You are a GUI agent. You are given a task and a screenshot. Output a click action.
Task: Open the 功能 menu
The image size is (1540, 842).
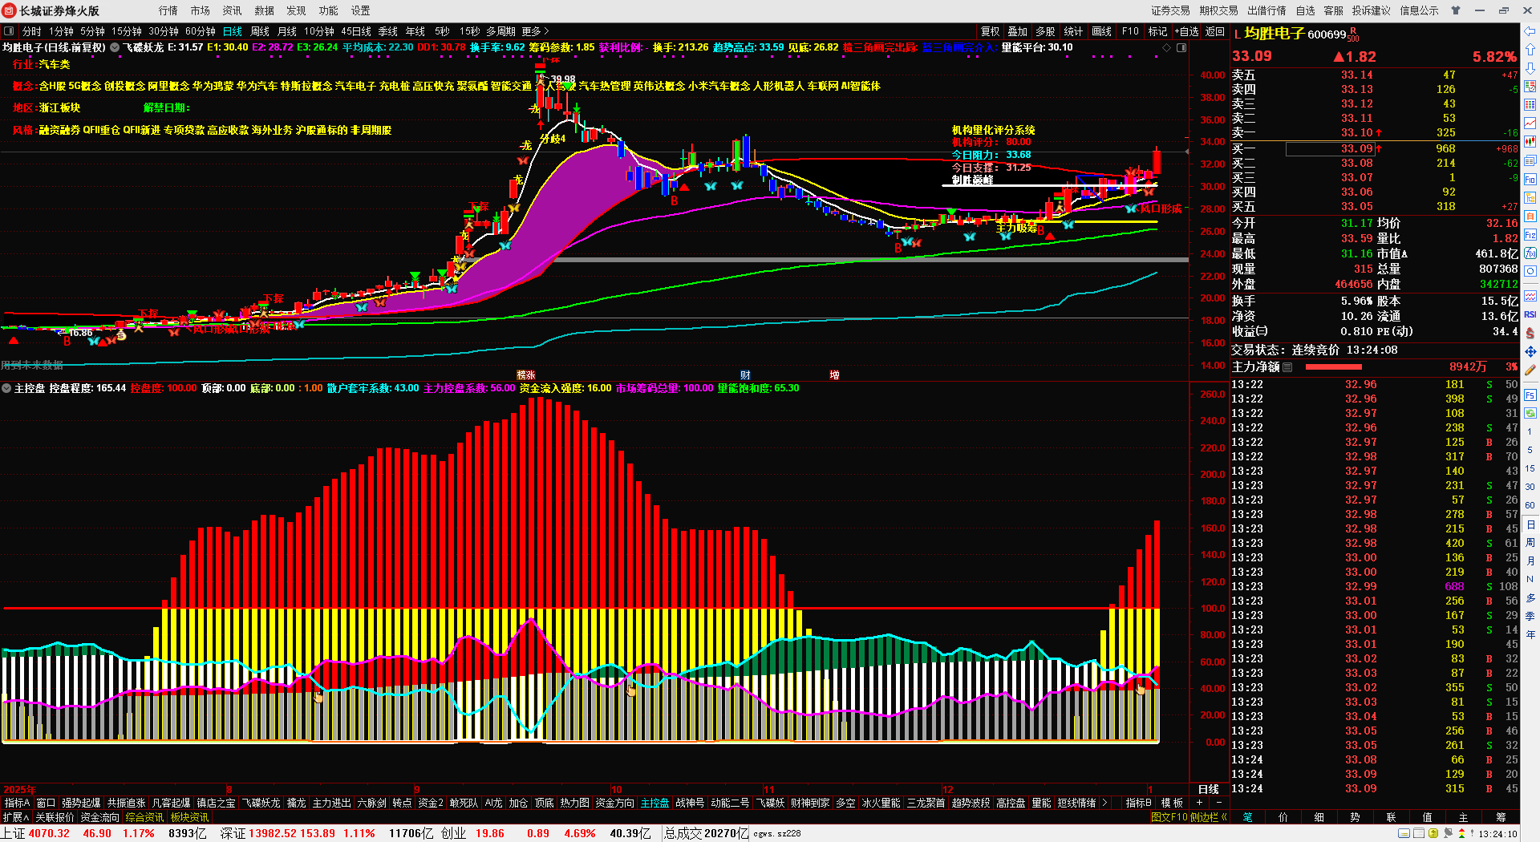(x=329, y=10)
